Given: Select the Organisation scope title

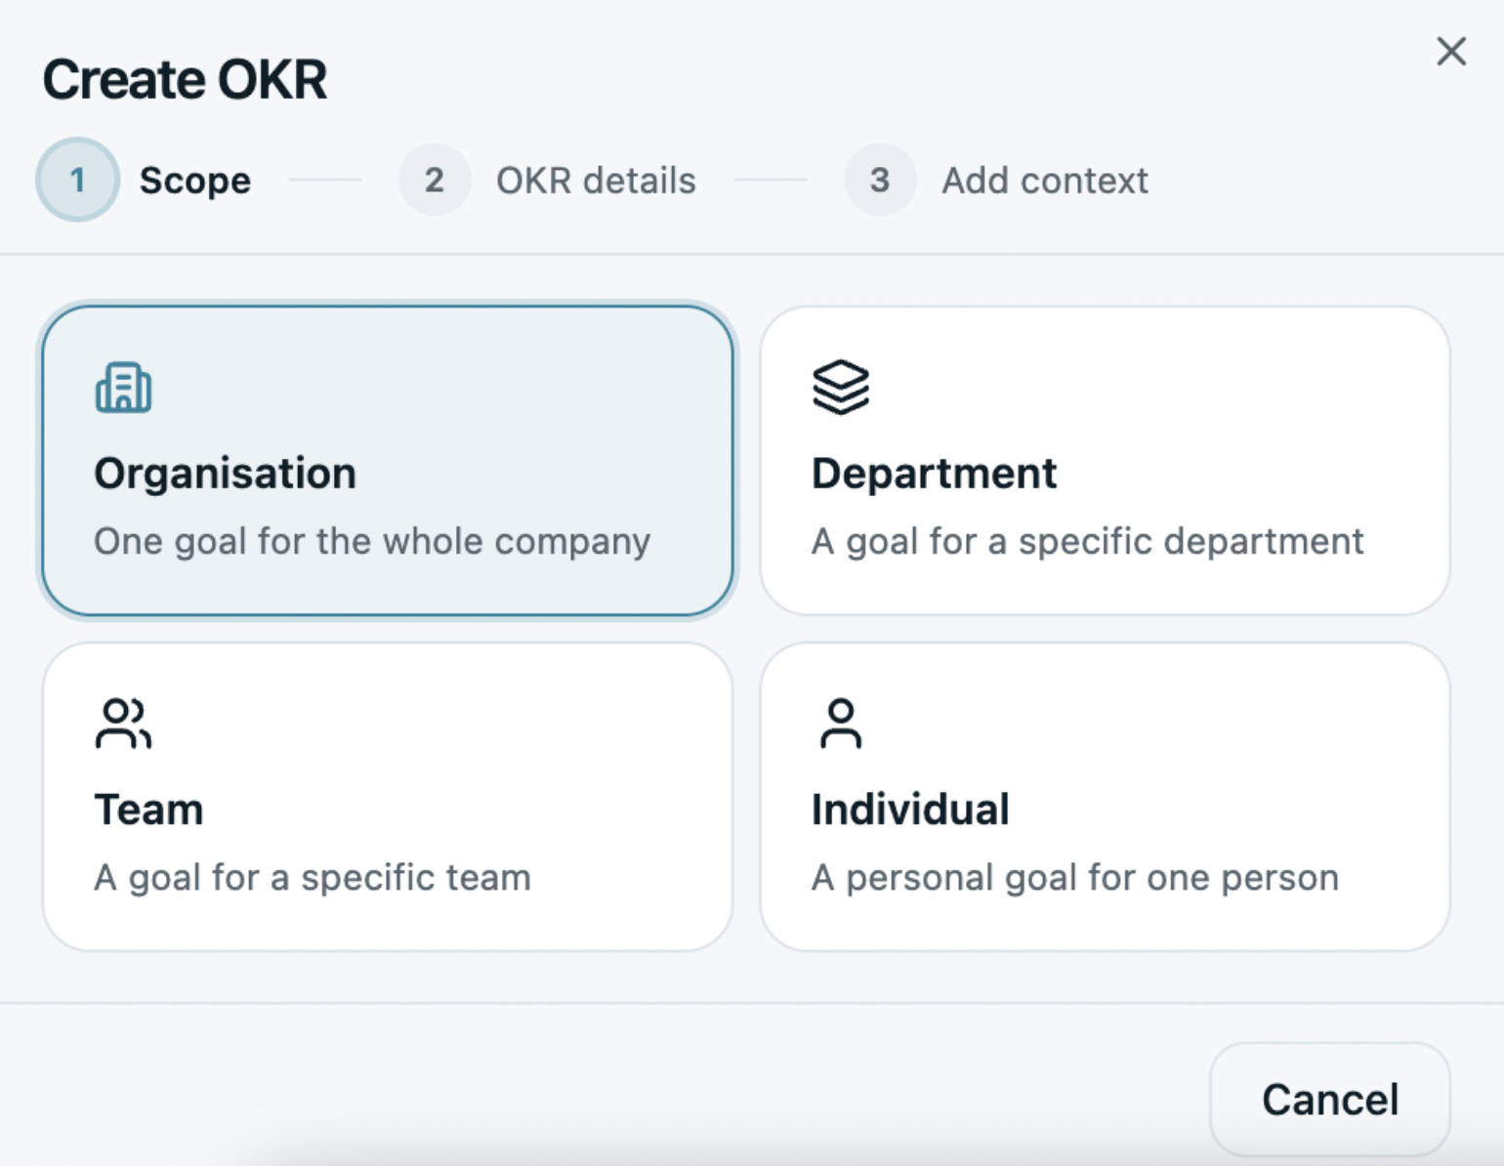Looking at the screenshot, I should click(226, 474).
